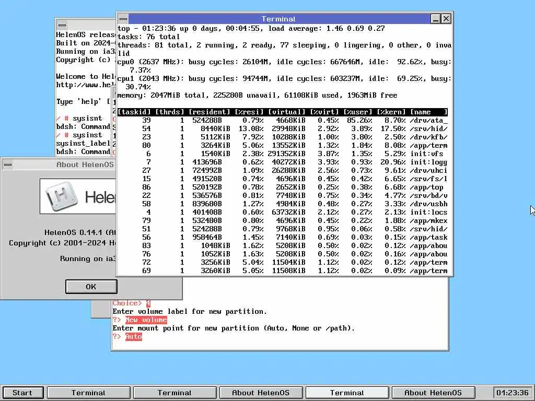535x401 pixels.
Task: Select the row for task 23 /drv/kfb/
Action: pos(282,137)
